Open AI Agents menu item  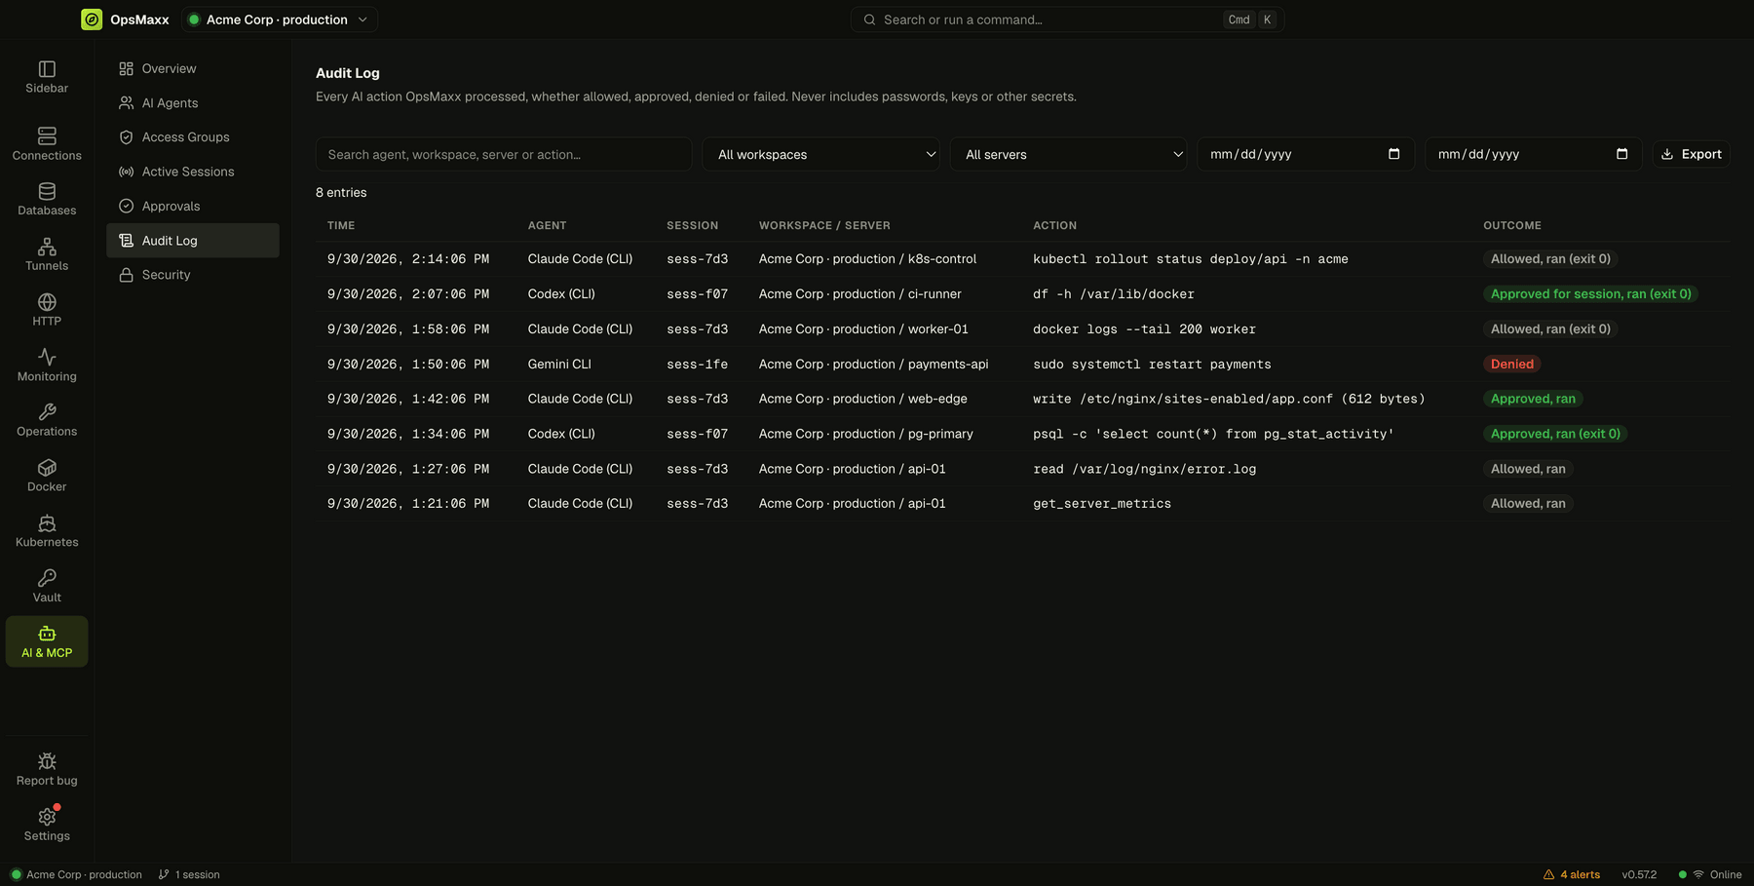point(193,103)
